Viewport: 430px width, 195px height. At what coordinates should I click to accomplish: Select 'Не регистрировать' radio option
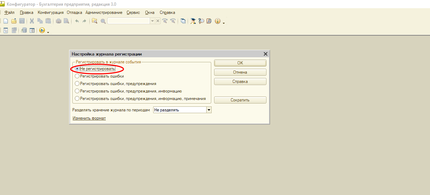[77, 69]
